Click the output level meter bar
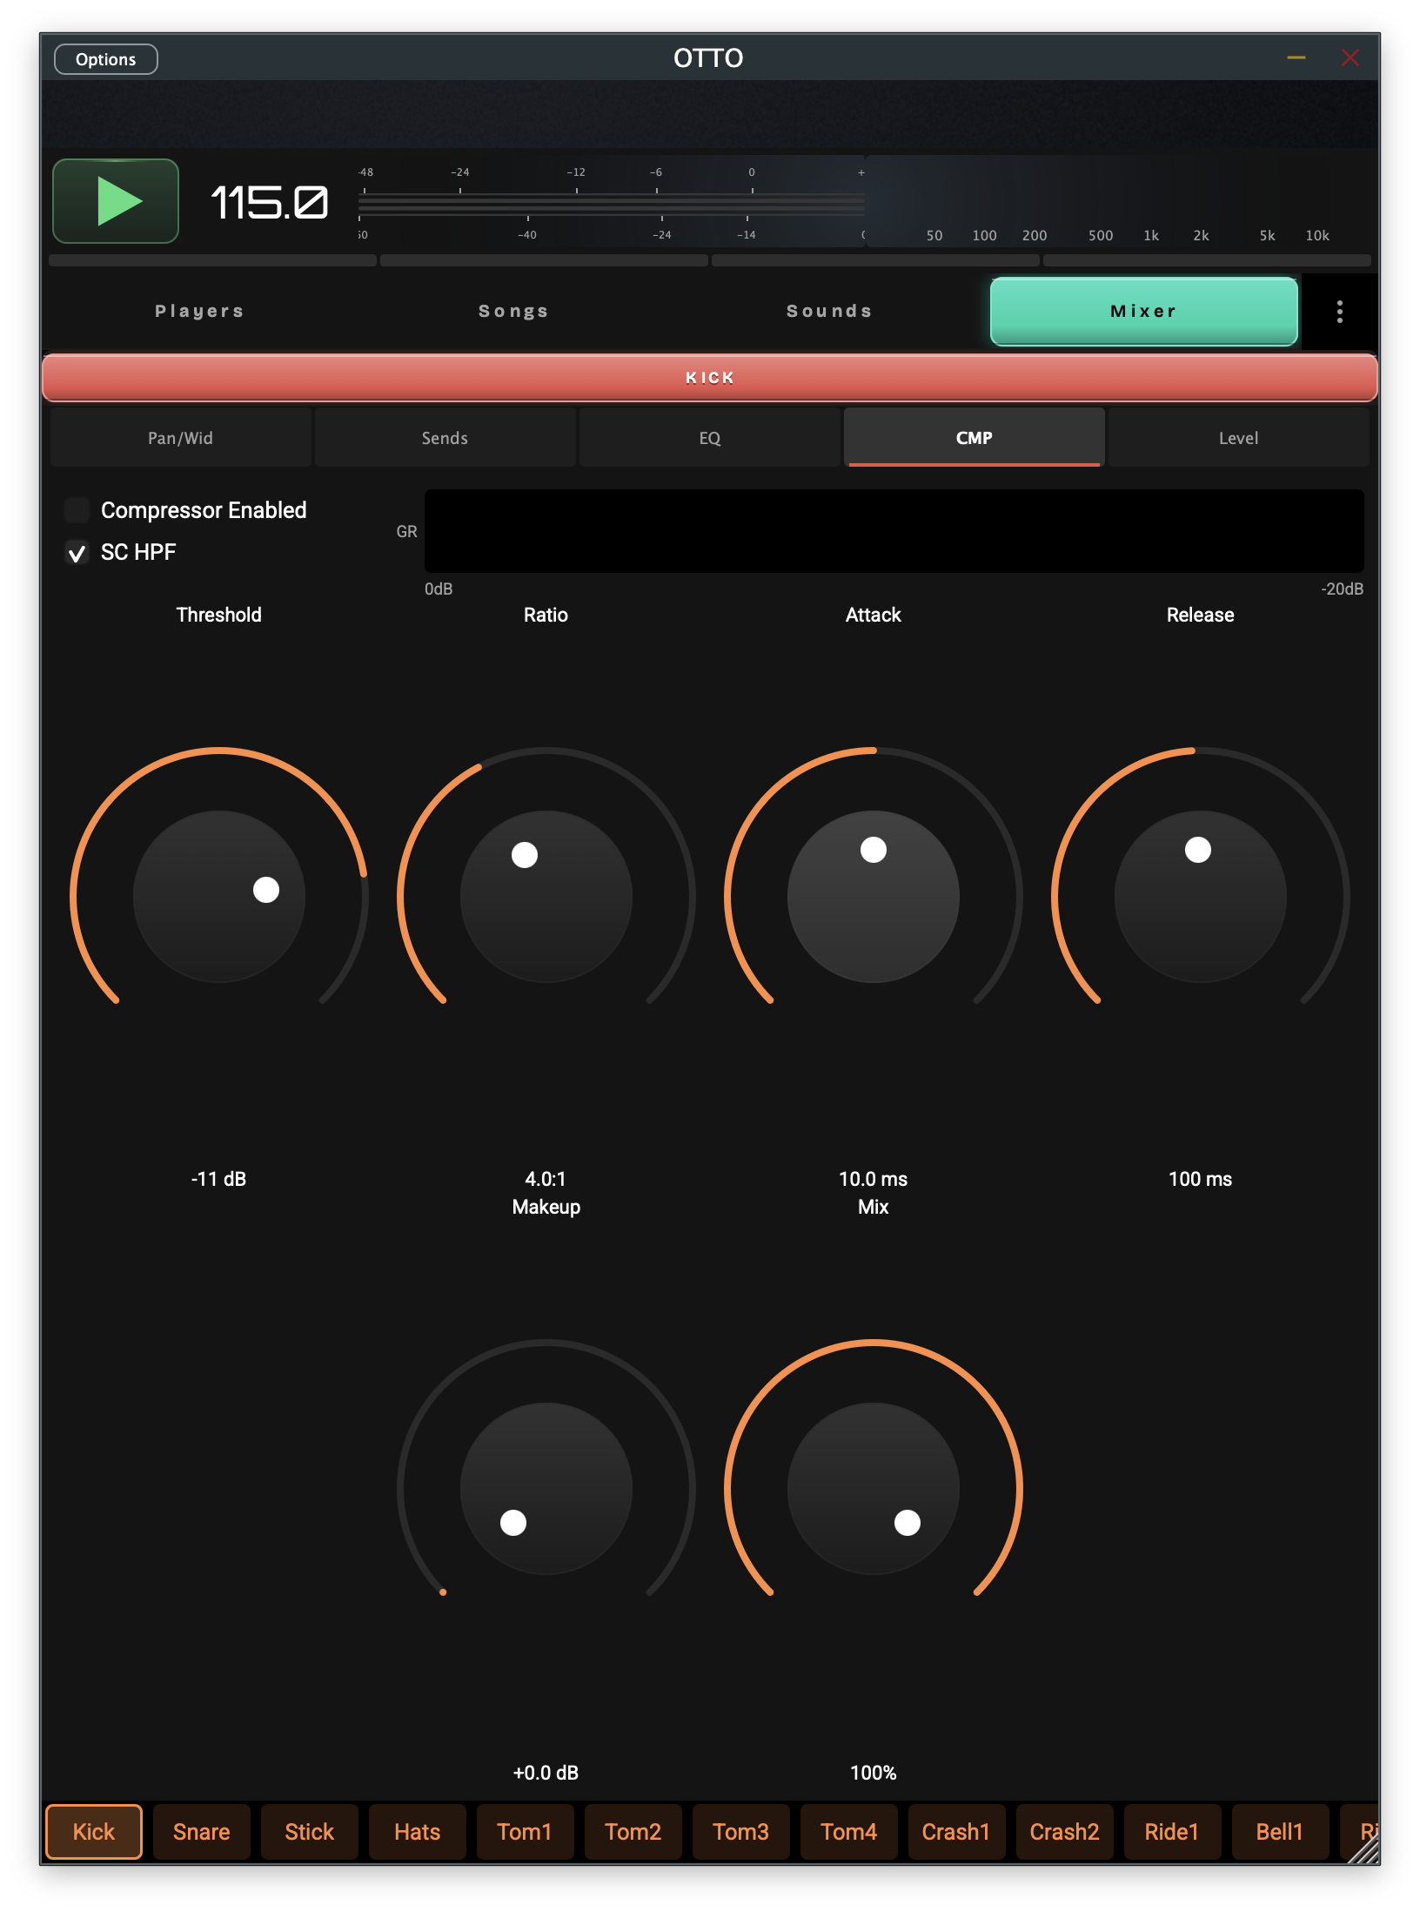Screen dimensions: 1420x1912 [x=611, y=205]
